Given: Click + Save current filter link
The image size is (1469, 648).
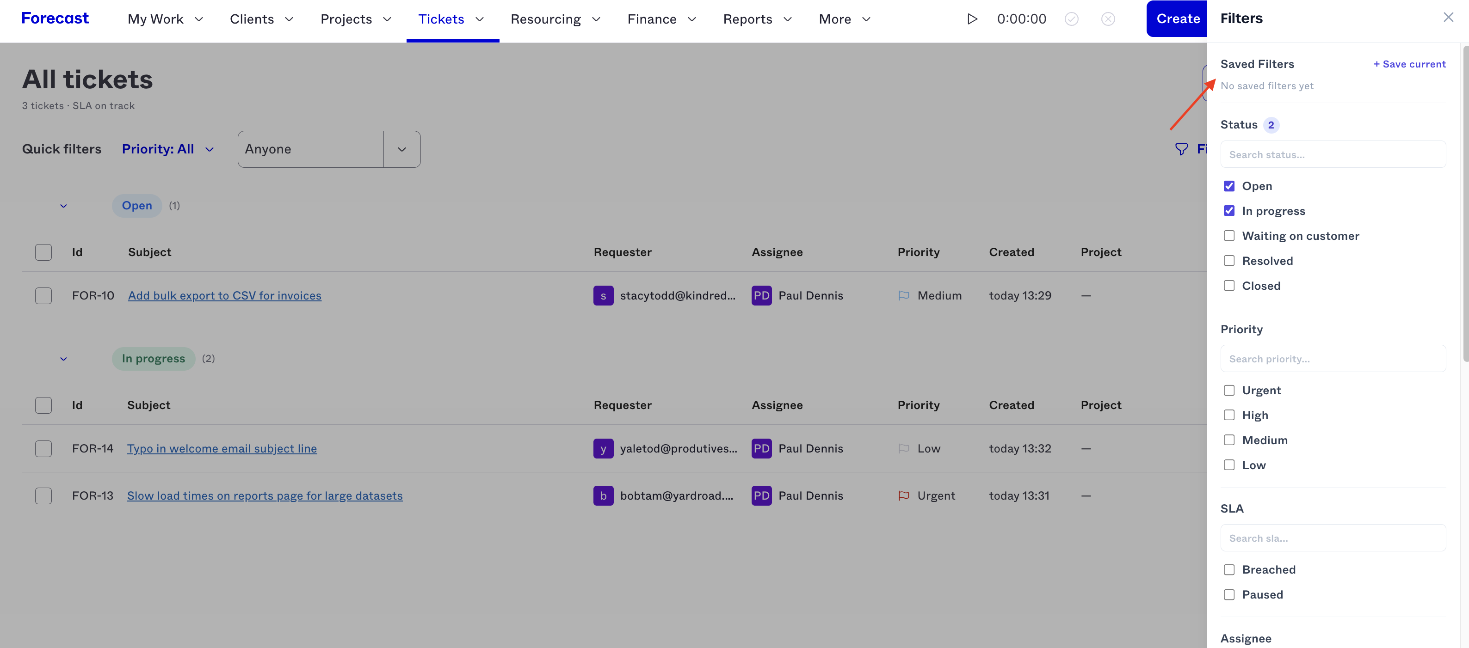Looking at the screenshot, I should (x=1409, y=64).
